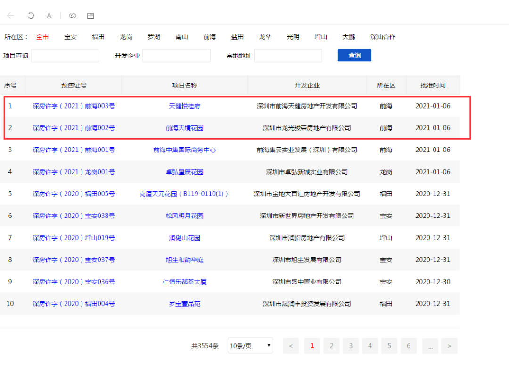Go to page 6
This screenshot has width=509, height=376.
[408, 346]
